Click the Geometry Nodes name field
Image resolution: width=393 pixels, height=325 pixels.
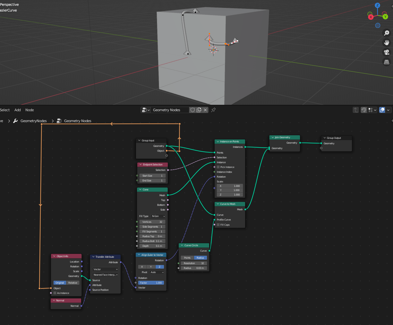[169, 110]
